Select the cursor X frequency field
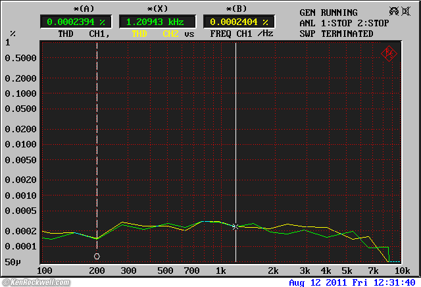 (x=157, y=22)
